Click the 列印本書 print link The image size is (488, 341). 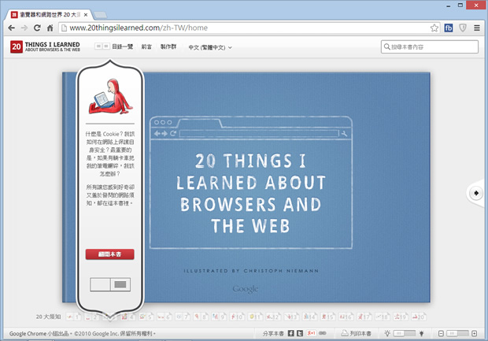click(357, 333)
